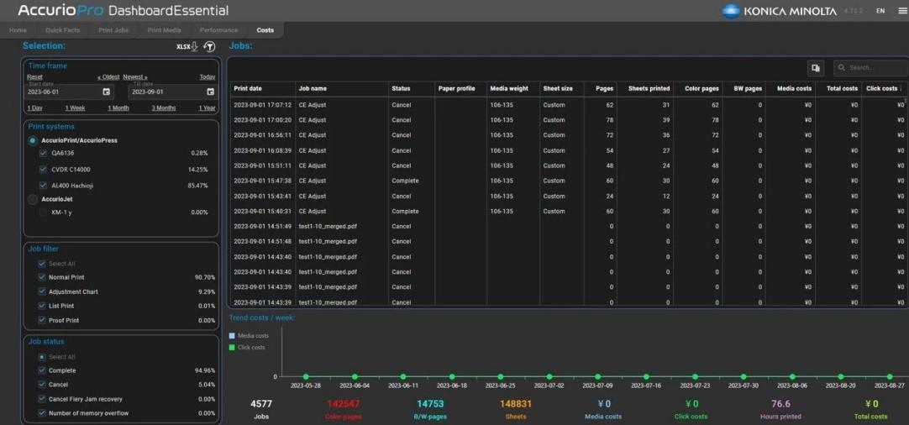Sort jobs by Total costs header

842,89
